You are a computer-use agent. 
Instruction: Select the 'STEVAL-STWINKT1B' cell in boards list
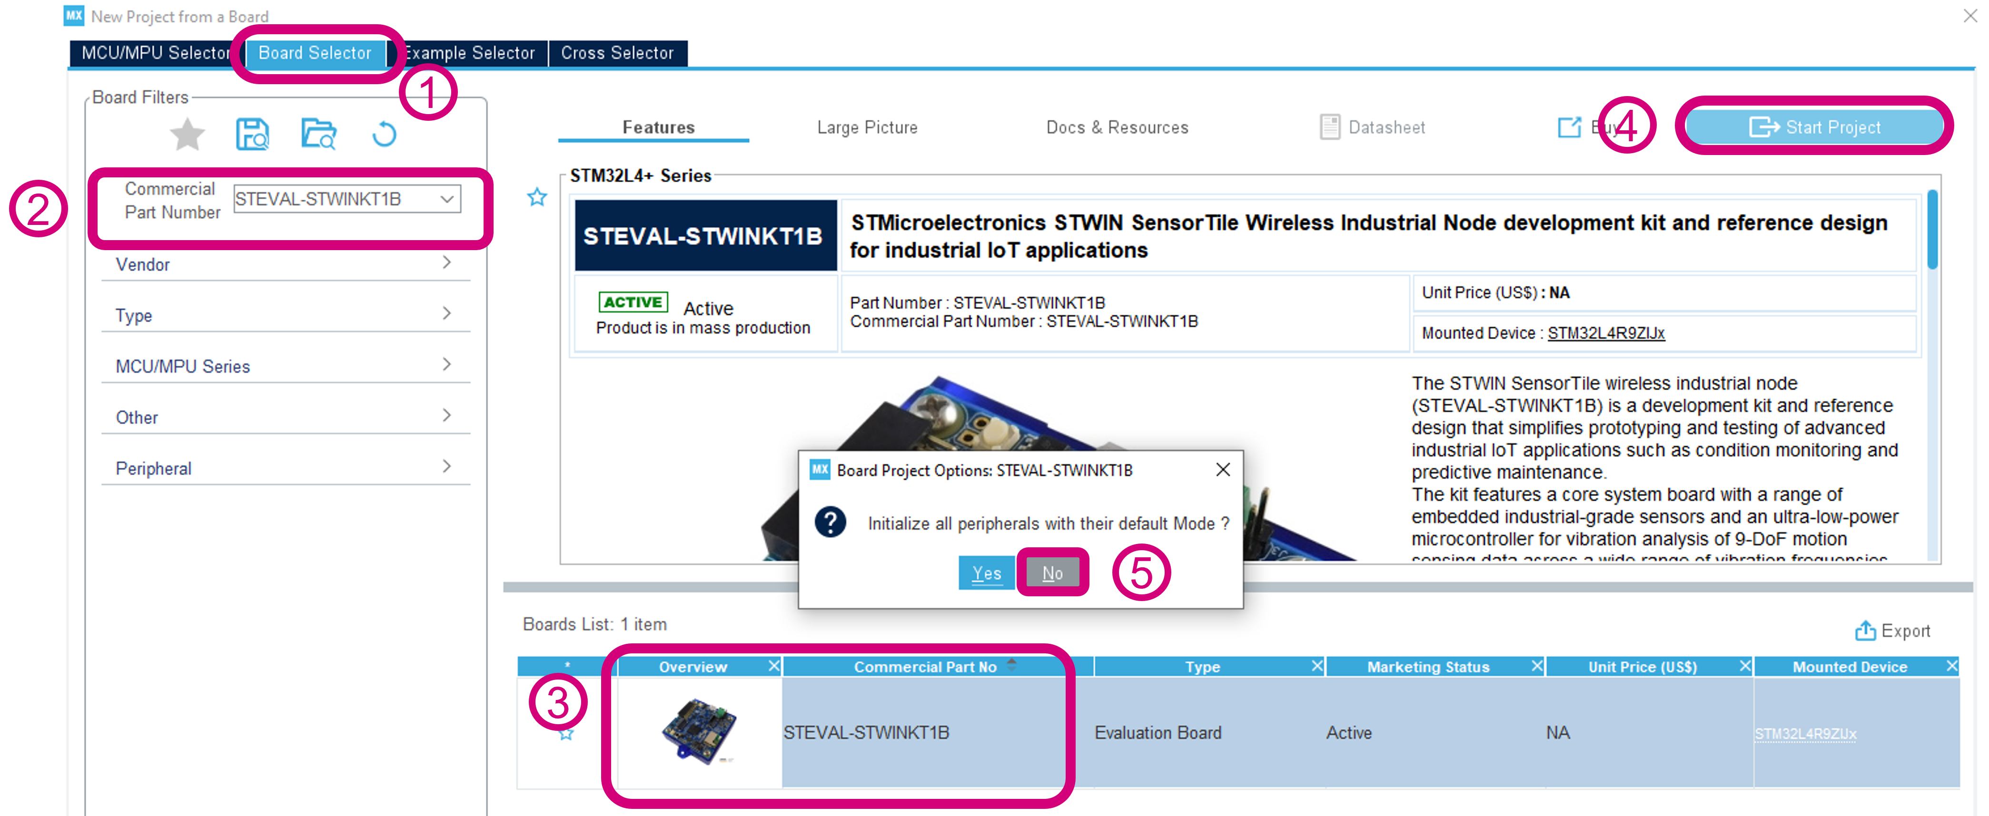tap(937, 733)
